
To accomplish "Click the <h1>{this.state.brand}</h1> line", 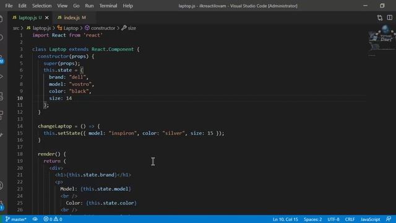I will [93, 175].
